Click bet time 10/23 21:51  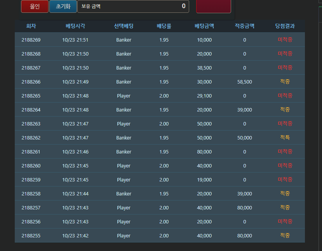[75, 40]
